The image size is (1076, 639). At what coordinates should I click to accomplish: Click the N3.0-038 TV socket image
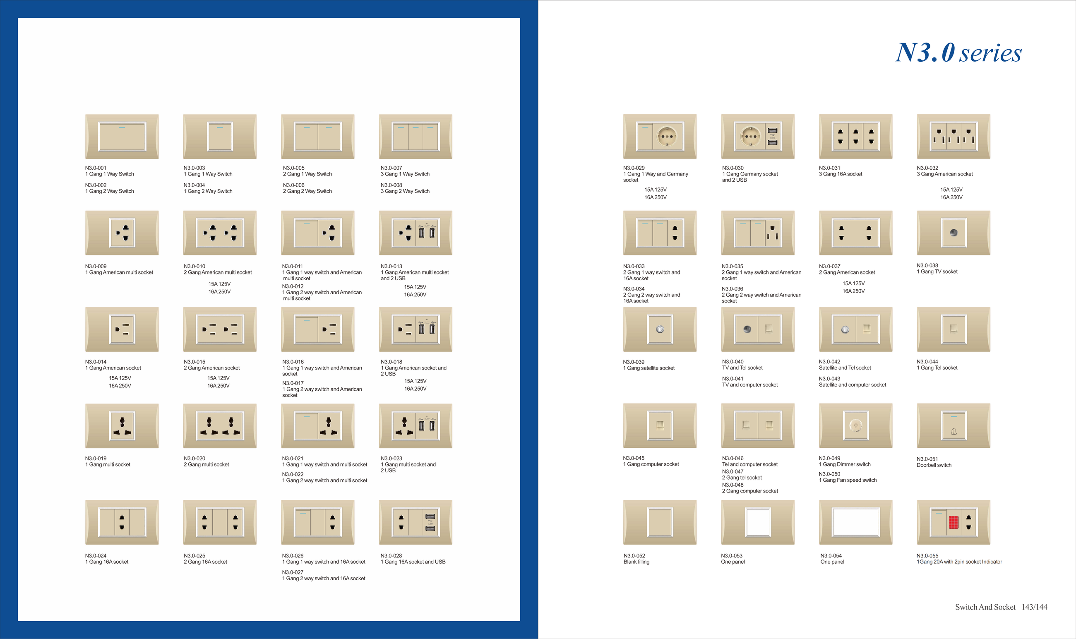953,233
